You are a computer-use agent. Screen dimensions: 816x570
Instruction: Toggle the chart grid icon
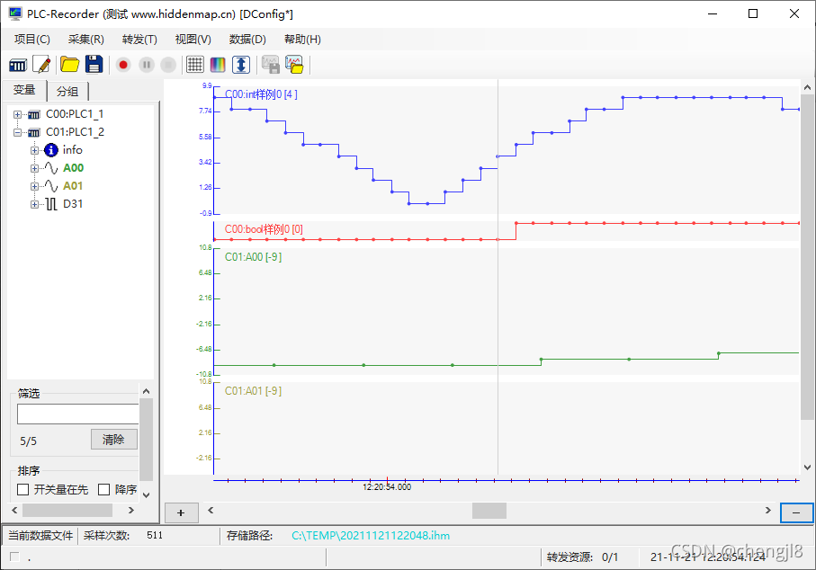195,65
